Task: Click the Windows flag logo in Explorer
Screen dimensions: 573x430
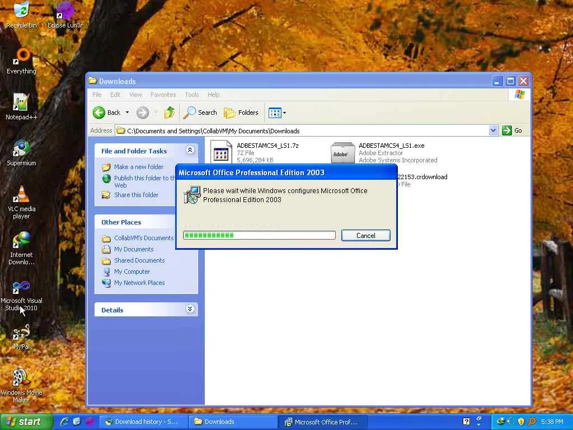Action: coord(519,95)
